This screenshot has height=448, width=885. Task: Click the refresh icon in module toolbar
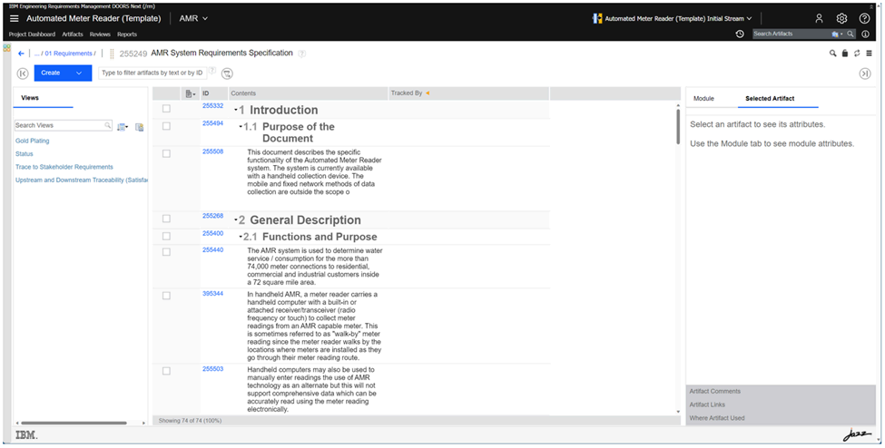857,54
